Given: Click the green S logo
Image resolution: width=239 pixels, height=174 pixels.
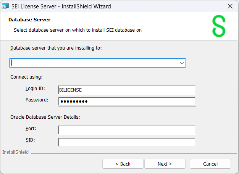Looking at the screenshot, I should coord(219,26).
